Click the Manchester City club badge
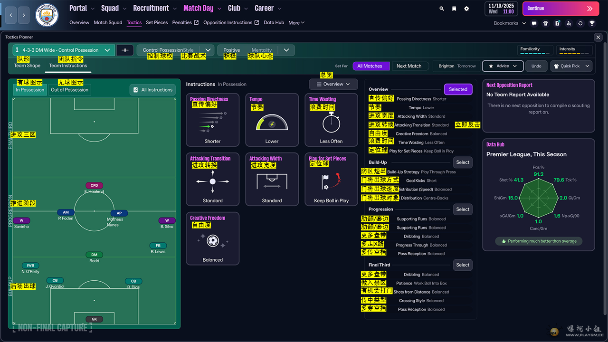This screenshot has height=342, width=608. tap(47, 15)
